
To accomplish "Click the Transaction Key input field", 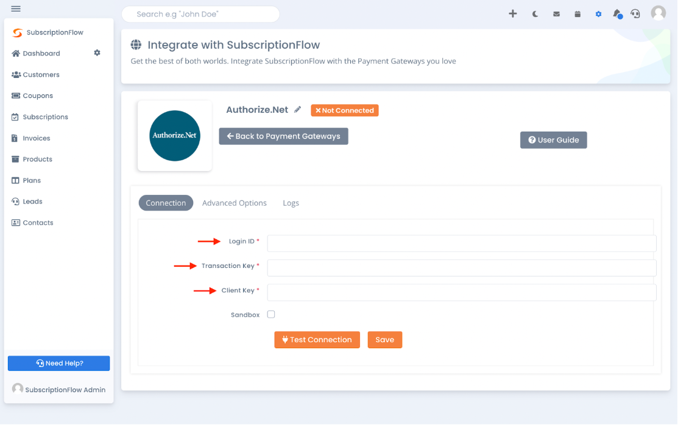I will (462, 268).
